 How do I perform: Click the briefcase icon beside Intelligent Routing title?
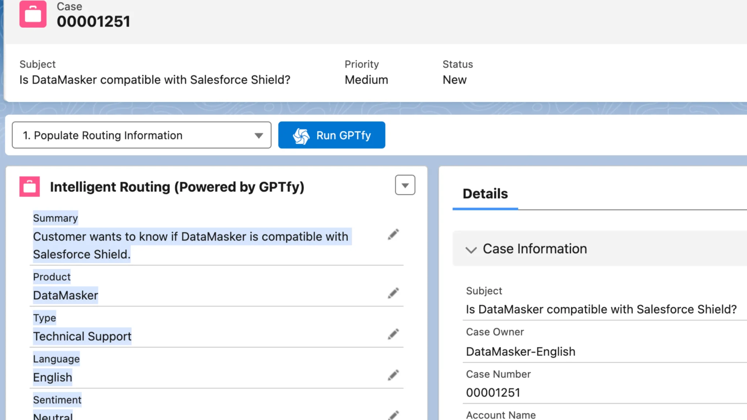tap(30, 187)
